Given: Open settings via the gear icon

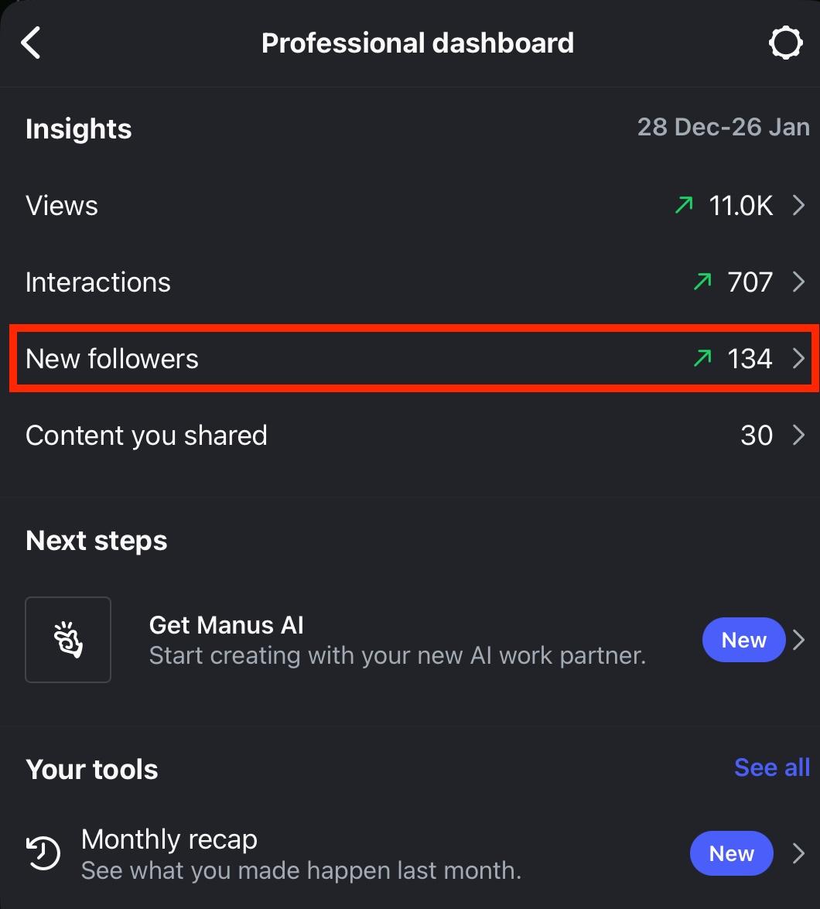Looking at the screenshot, I should click(x=785, y=43).
